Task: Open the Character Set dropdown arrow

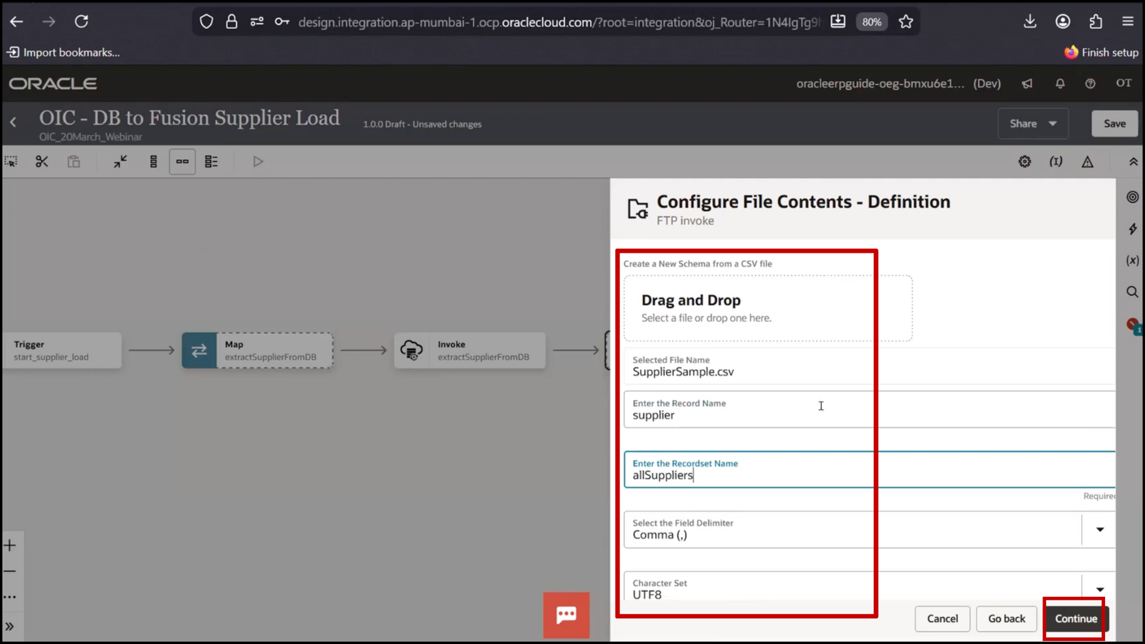Action: (1100, 589)
